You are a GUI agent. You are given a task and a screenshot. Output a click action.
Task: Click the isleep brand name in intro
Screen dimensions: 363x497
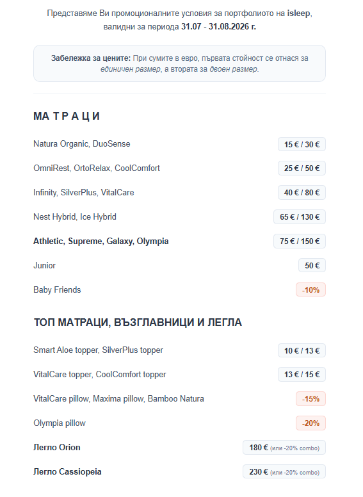point(298,13)
